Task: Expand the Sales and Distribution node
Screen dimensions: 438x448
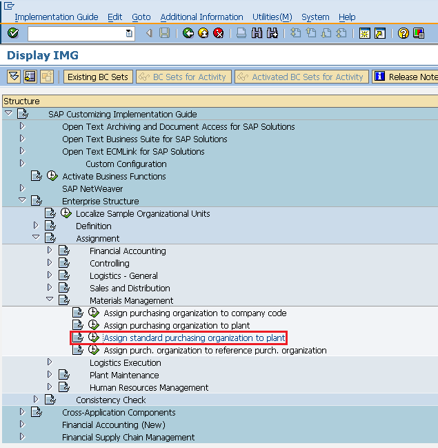Action: pos(50,287)
